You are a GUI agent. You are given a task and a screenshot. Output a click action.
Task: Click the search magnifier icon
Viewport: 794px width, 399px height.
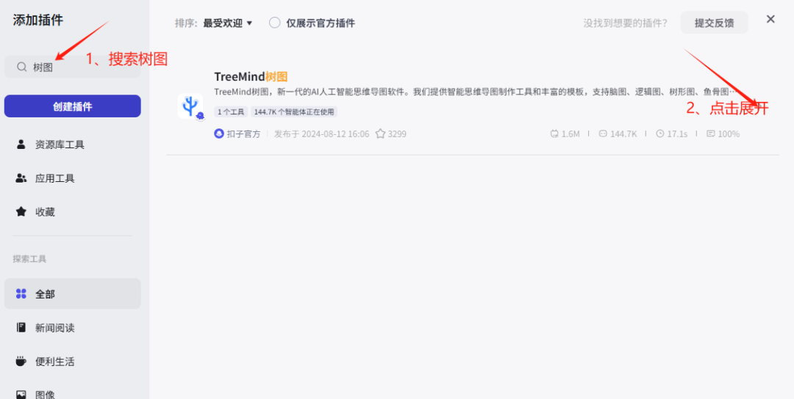pos(21,67)
